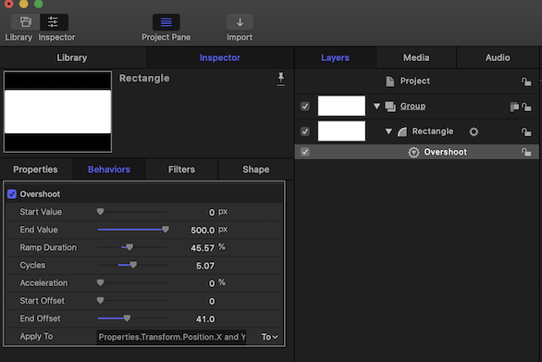
Task: Click the Start Value slider handle
Action: pos(100,212)
